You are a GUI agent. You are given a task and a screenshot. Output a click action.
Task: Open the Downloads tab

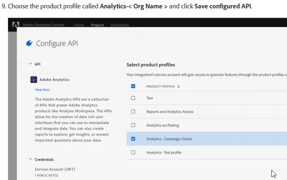pyautogui.click(x=120, y=25)
